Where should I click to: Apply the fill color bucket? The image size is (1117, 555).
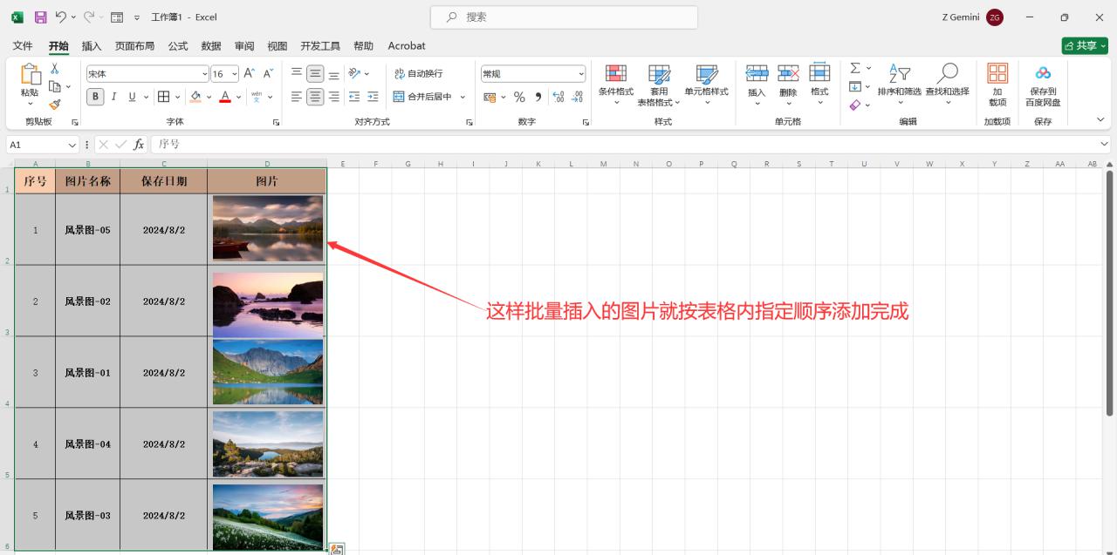pos(195,97)
